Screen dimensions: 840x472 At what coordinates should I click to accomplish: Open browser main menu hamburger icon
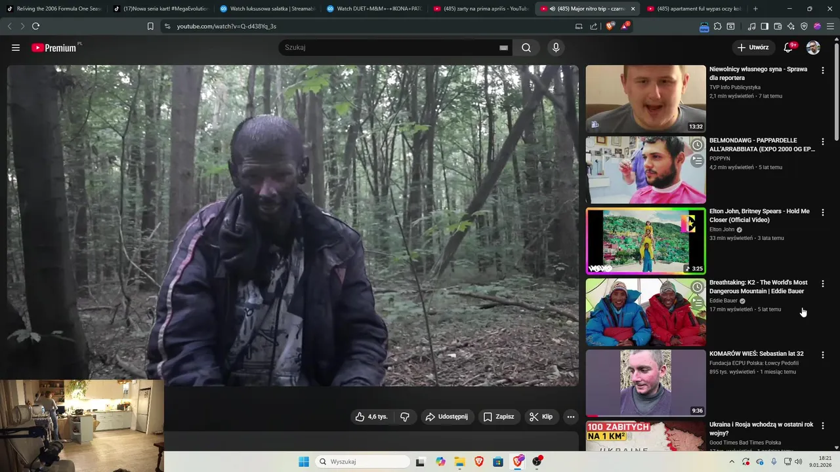point(830,26)
